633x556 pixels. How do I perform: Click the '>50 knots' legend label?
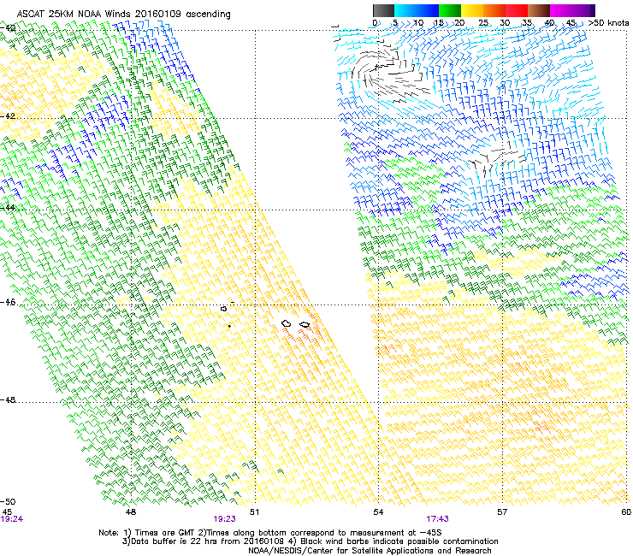coord(608,23)
